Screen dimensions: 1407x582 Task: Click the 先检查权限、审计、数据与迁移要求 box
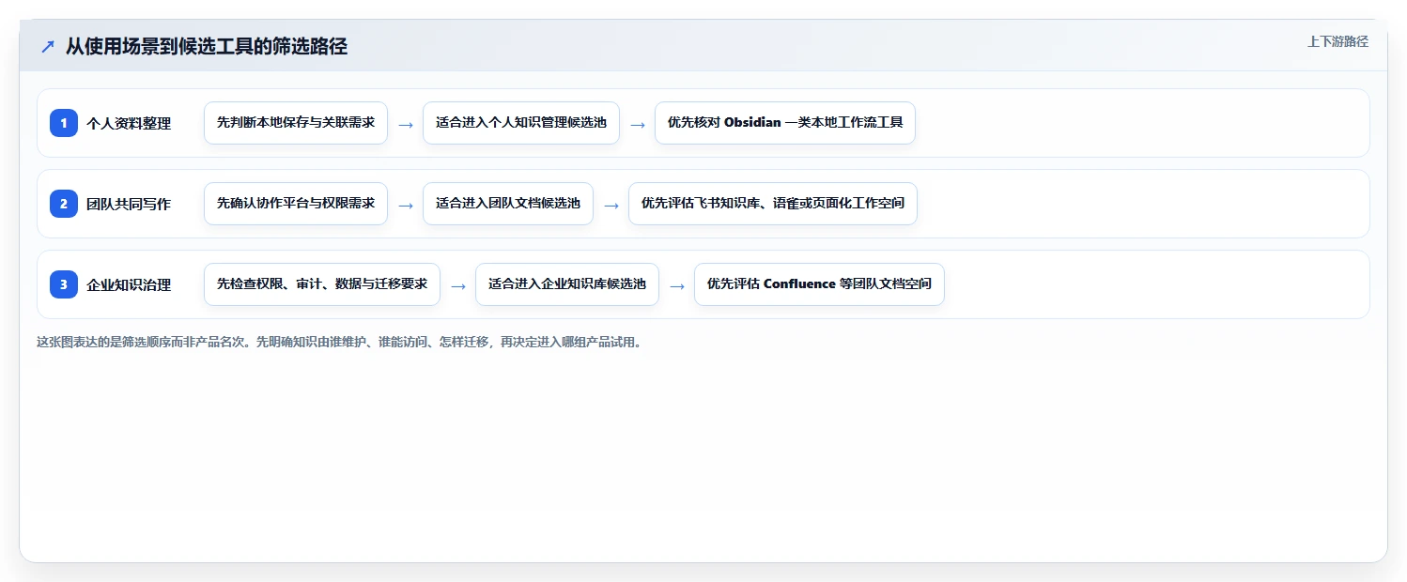coord(322,284)
